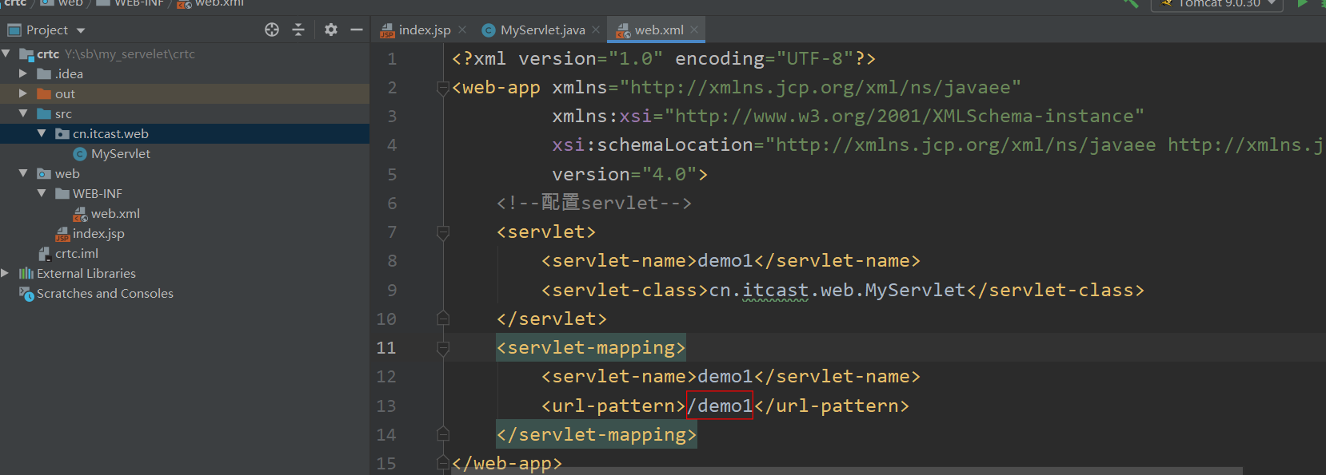Click the crtc project module icon
This screenshot has height=475, width=1326.
tap(26, 54)
